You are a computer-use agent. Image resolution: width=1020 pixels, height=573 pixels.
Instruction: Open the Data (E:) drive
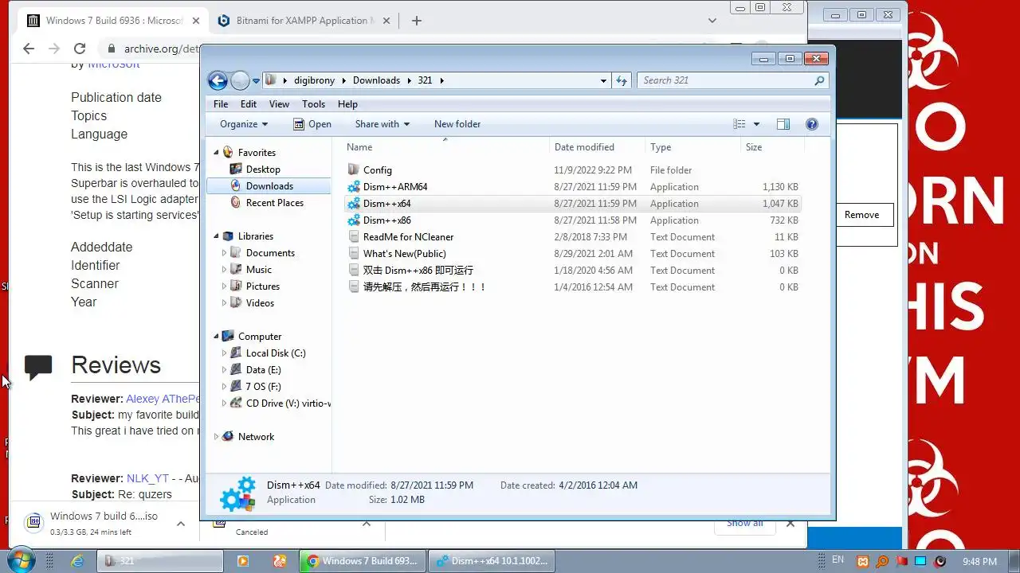(x=255, y=370)
